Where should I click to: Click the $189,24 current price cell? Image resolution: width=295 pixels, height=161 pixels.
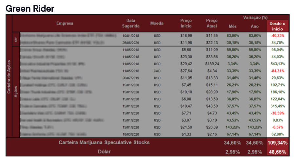coord(212,64)
